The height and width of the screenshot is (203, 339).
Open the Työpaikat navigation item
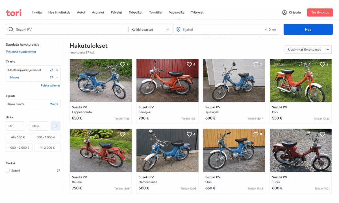(x=136, y=12)
